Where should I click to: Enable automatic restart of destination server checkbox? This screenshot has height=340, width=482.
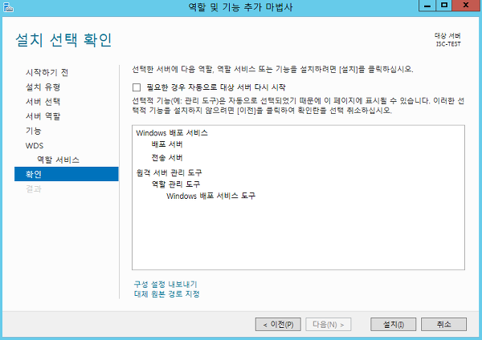point(137,87)
